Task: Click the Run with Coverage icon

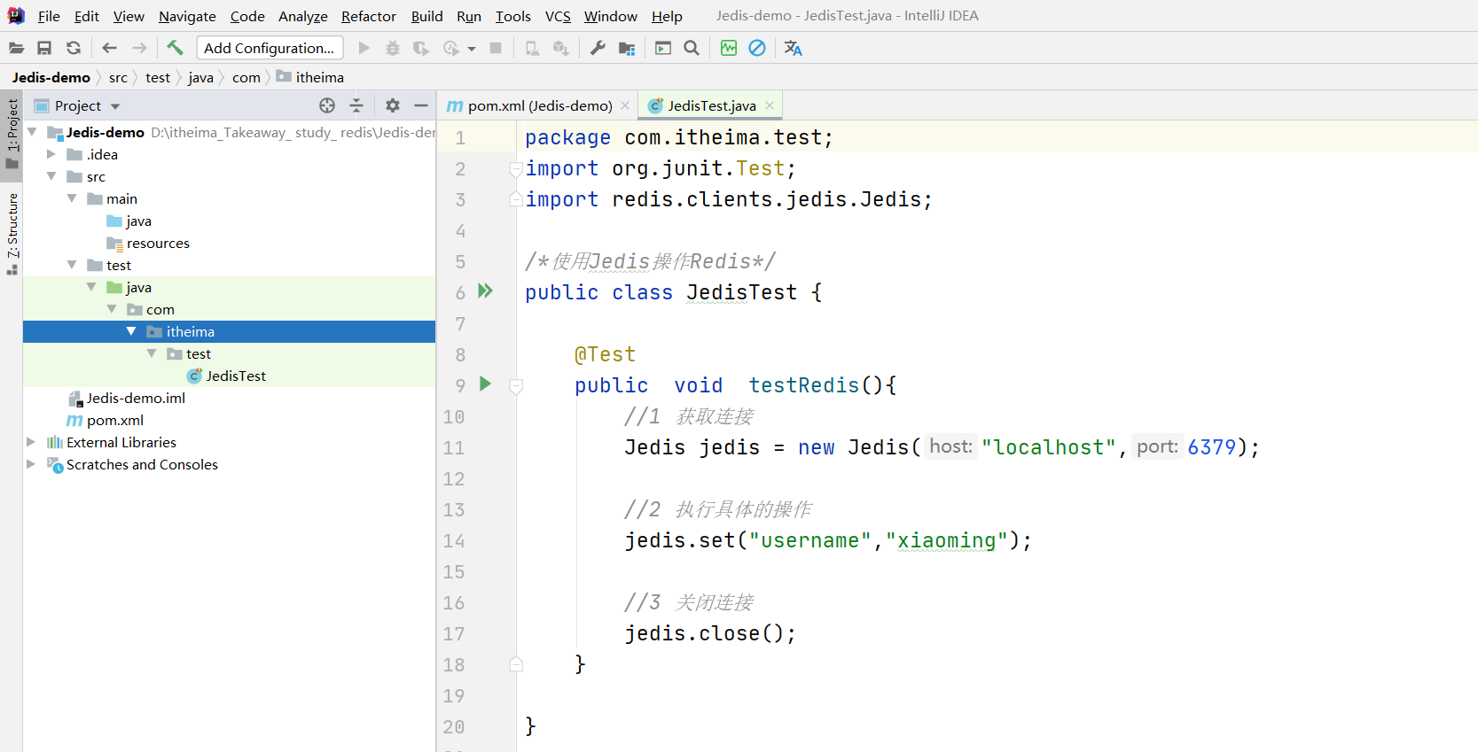Action: coord(421,48)
